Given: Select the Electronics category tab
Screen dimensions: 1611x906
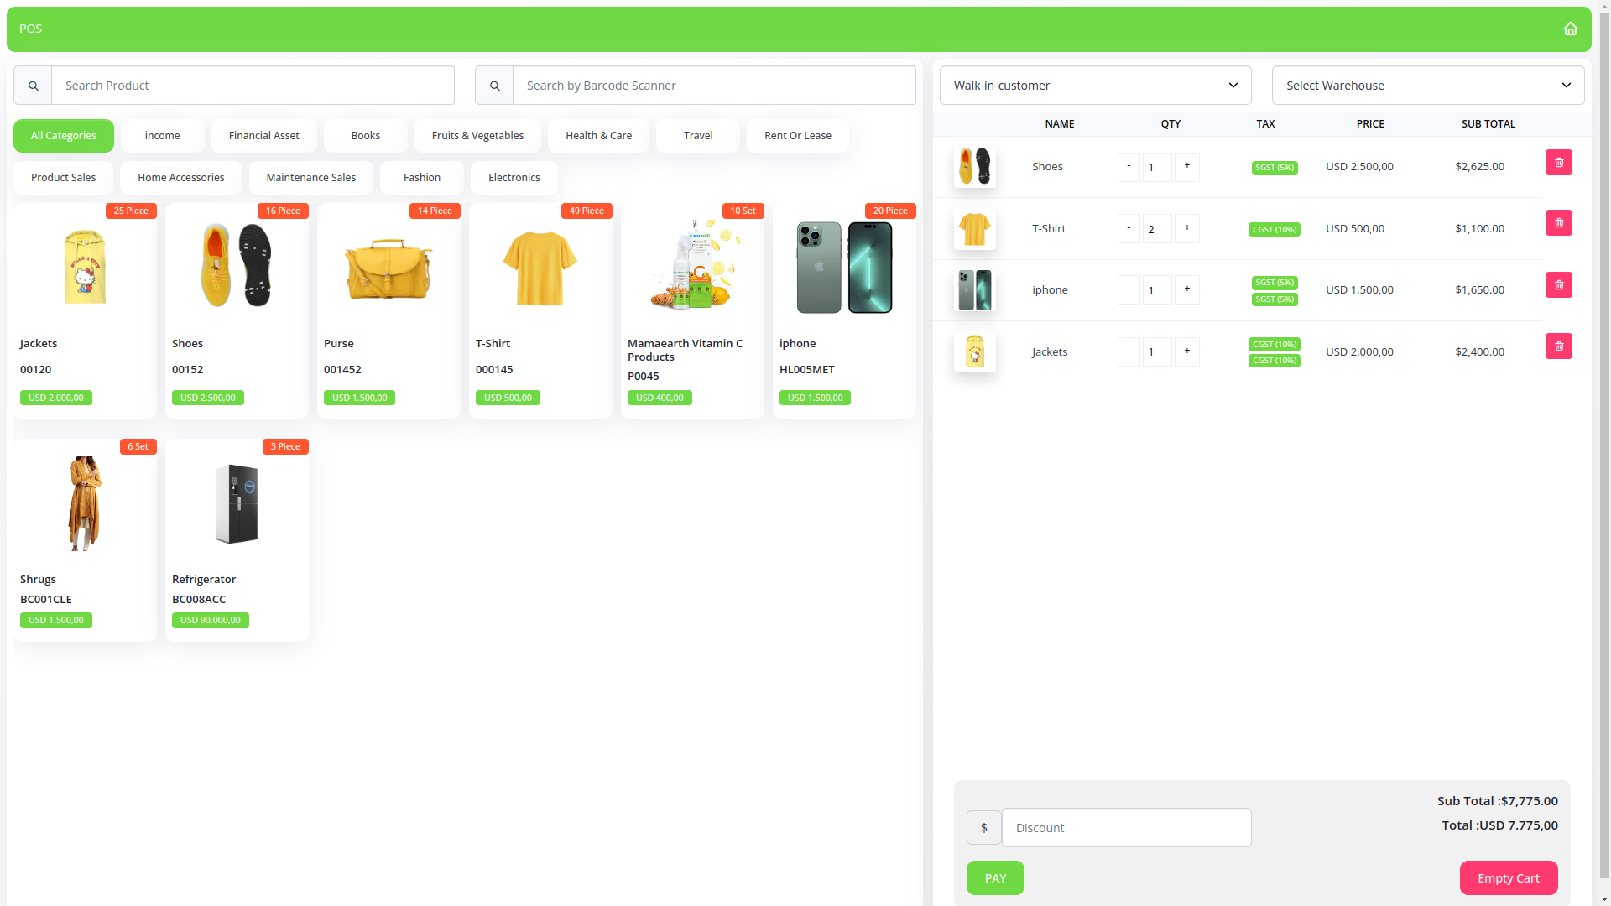Looking at the screenshot, I should 514,178.
